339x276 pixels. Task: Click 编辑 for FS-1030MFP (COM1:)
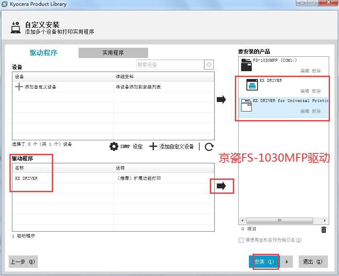pos(304,71)
